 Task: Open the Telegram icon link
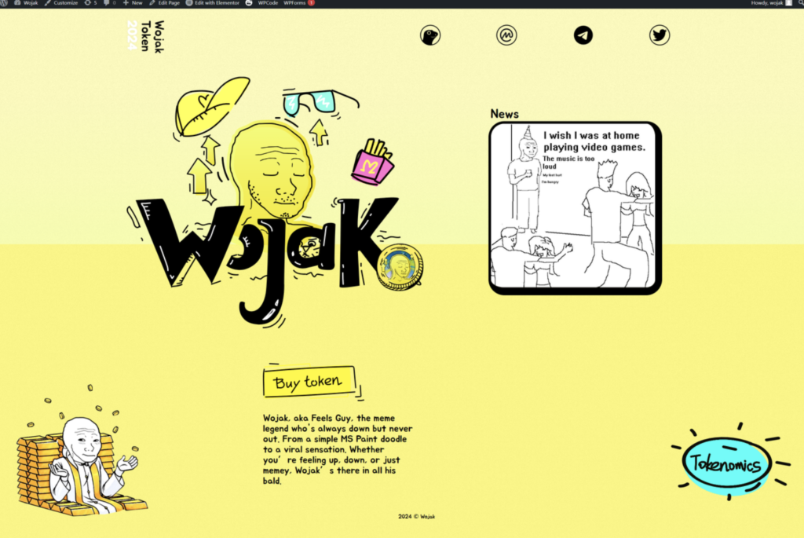[x=583, y=35]
